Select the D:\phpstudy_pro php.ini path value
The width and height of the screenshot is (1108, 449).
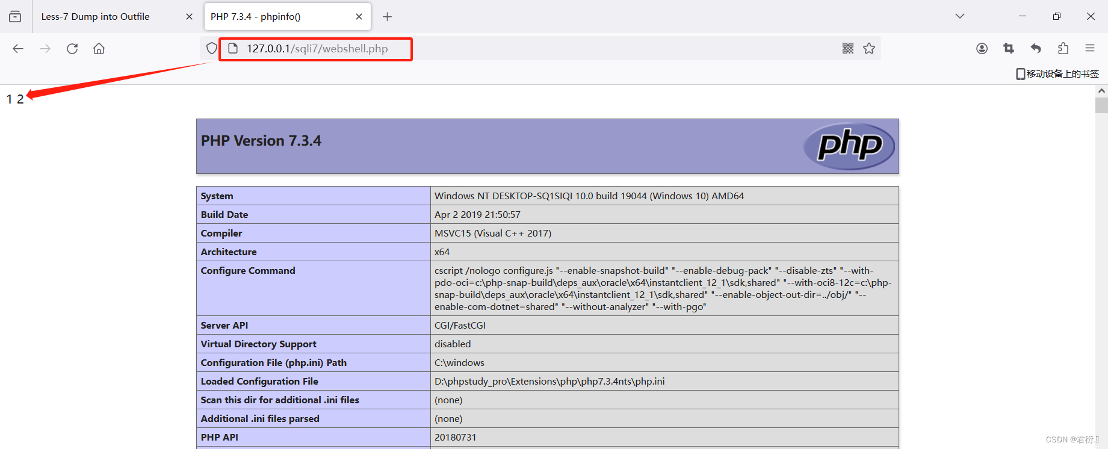pyautogui.click(x=549, y=382)
